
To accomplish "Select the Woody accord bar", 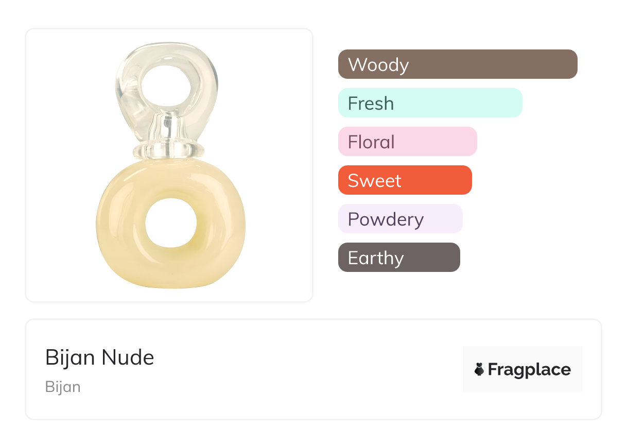I will [457, 64].
